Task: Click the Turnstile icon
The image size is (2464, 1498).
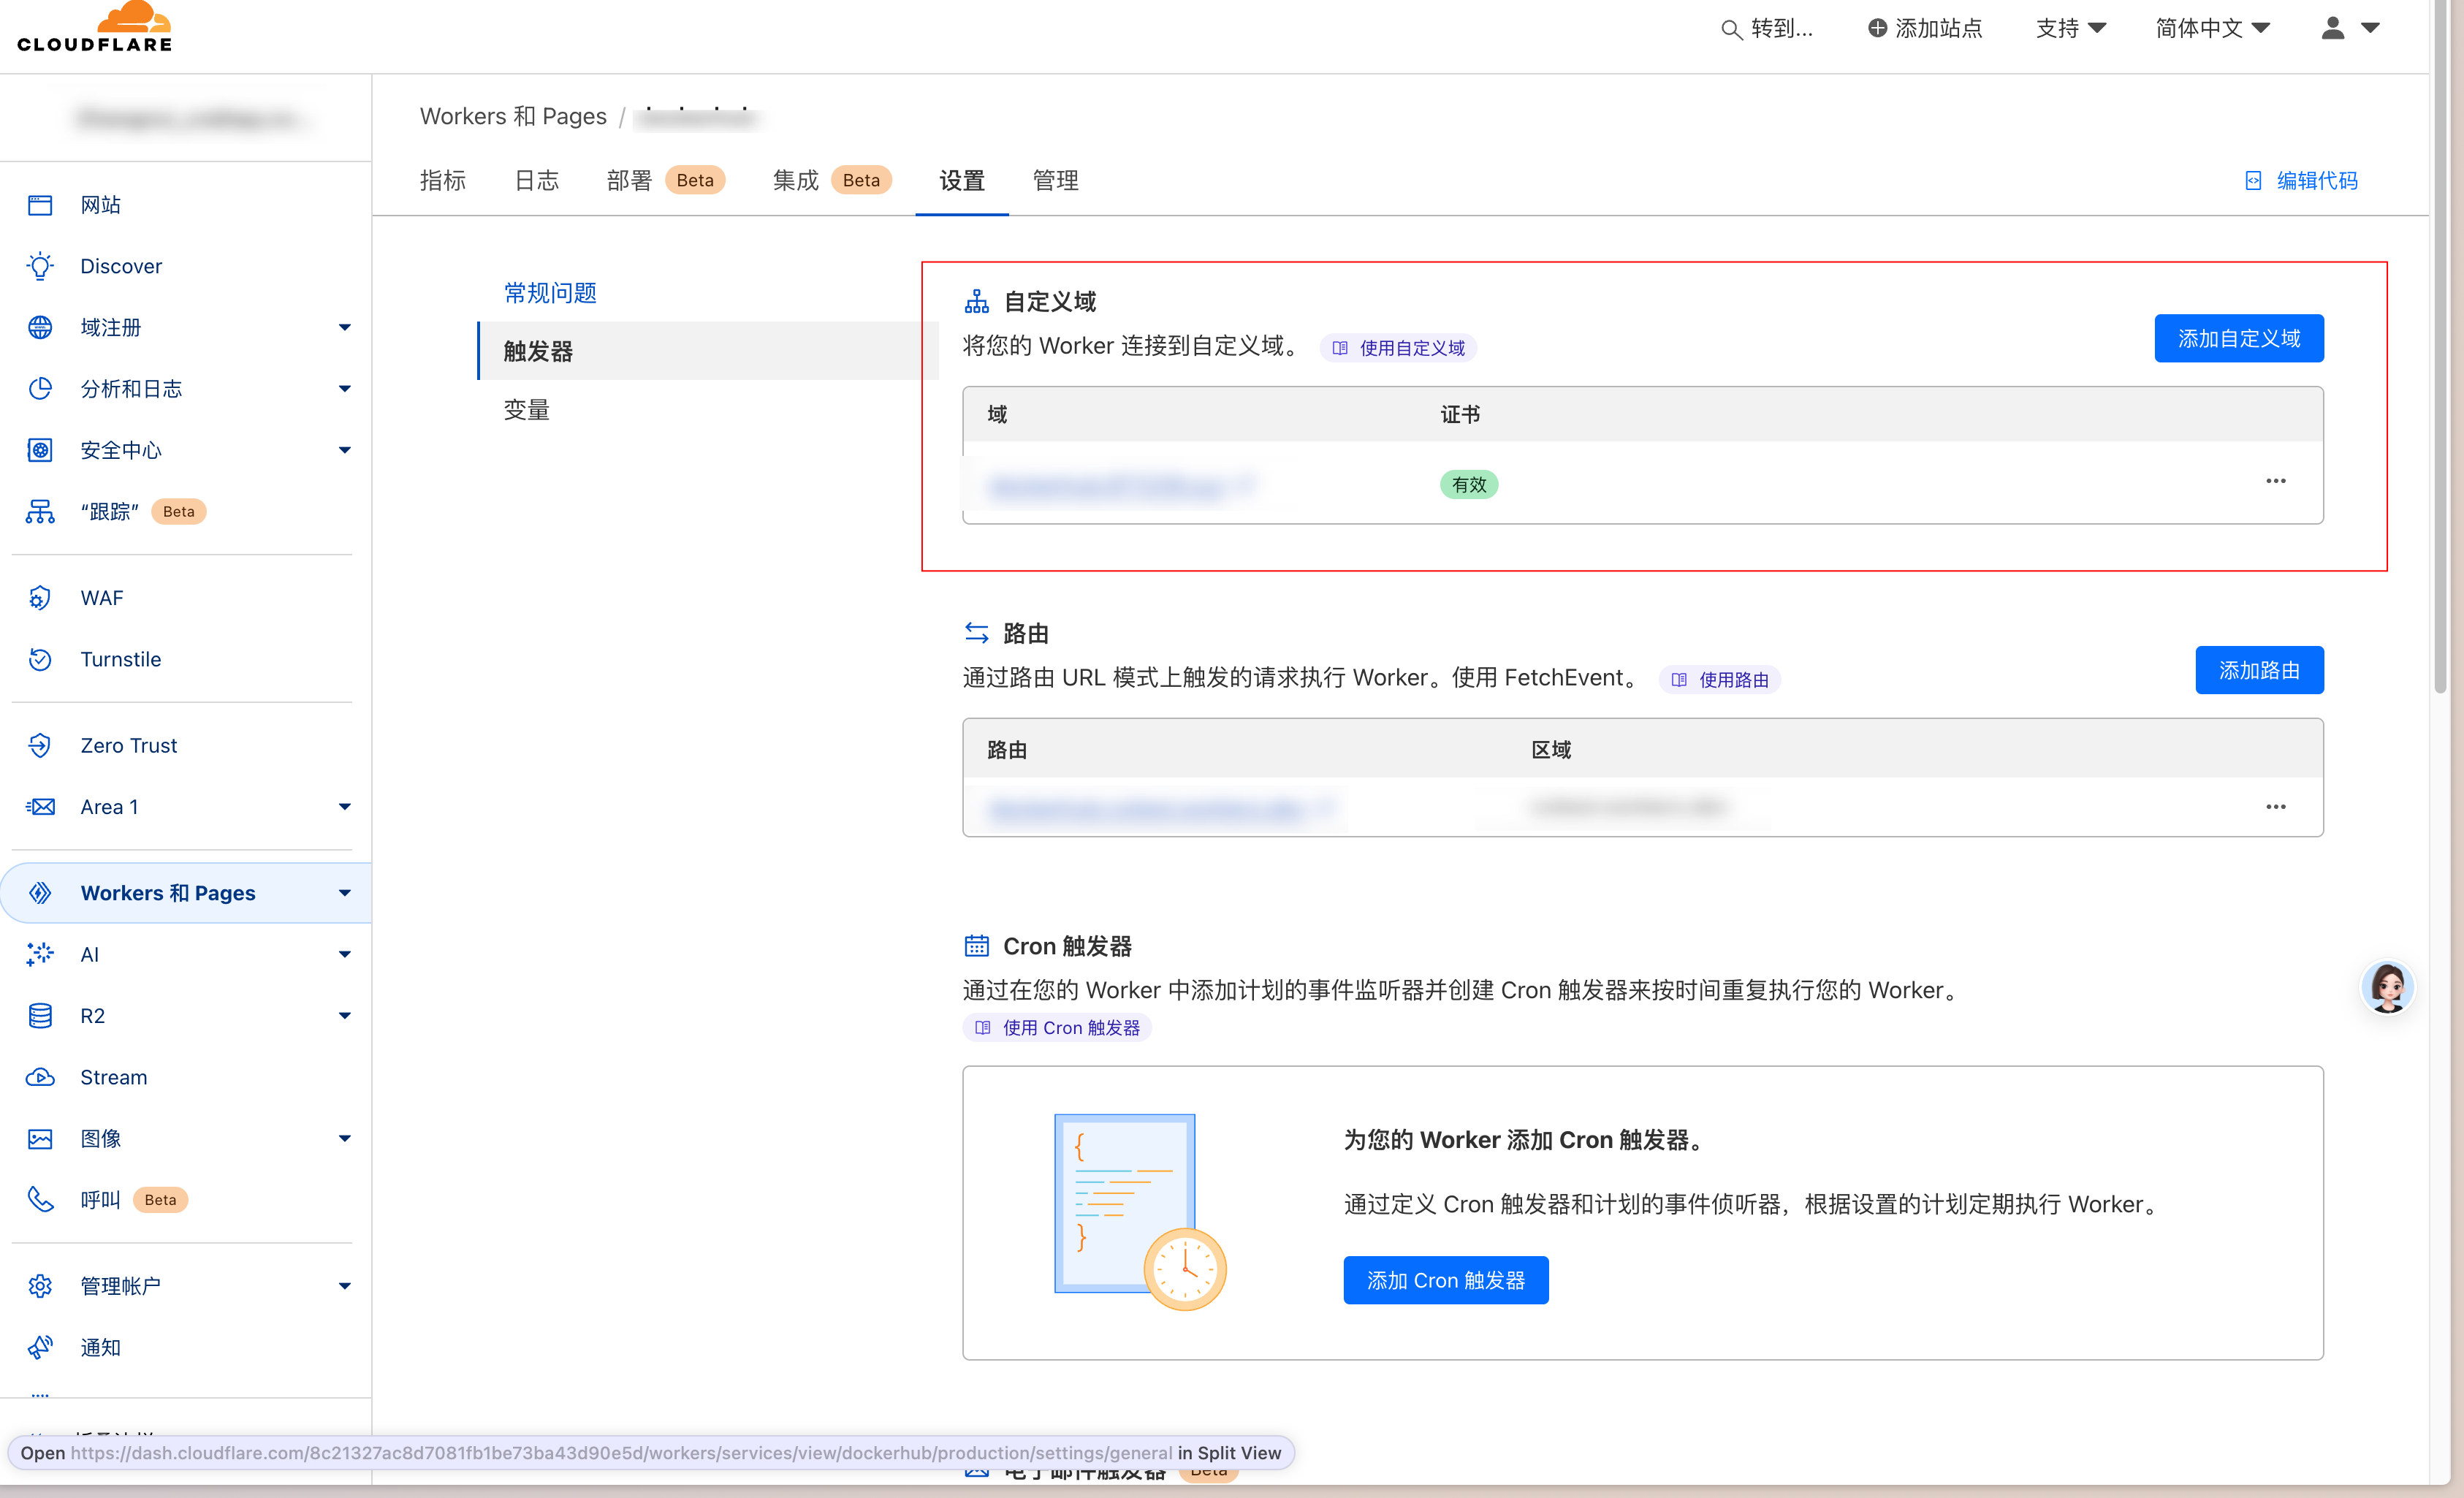Action: tap(40, 659)
